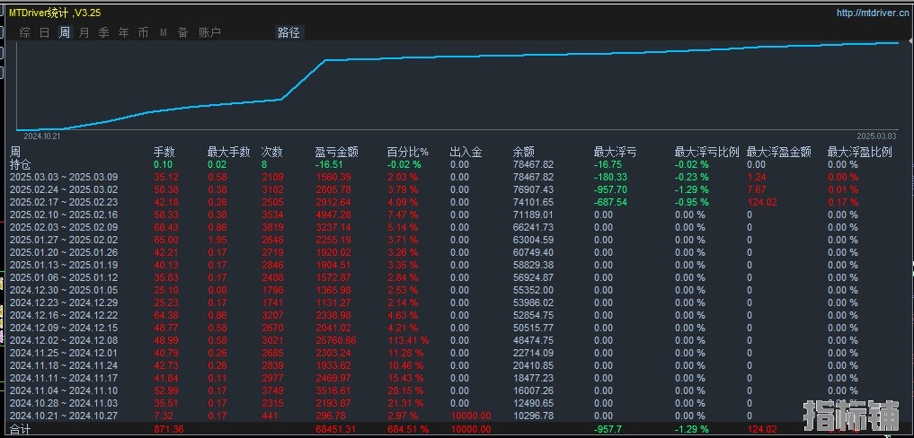
Task: Click the 次数 column header
Action: [x=271, y=152]
